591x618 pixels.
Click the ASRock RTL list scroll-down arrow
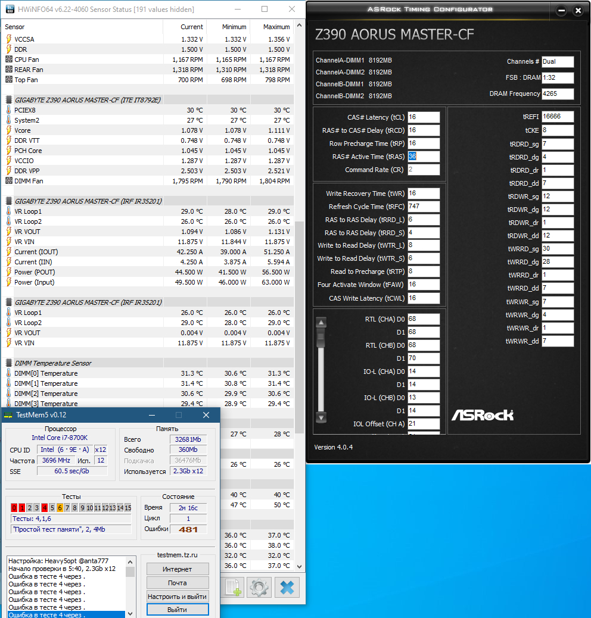[321, 417]
